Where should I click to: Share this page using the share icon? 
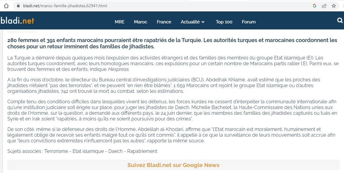tap(324, 6)
